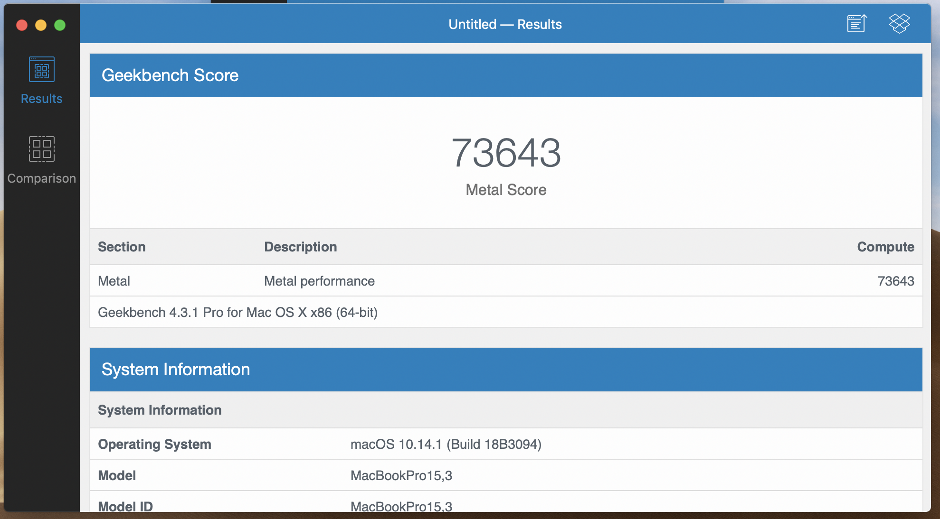Maximize the window with the green button

click(x=60, y=25)
